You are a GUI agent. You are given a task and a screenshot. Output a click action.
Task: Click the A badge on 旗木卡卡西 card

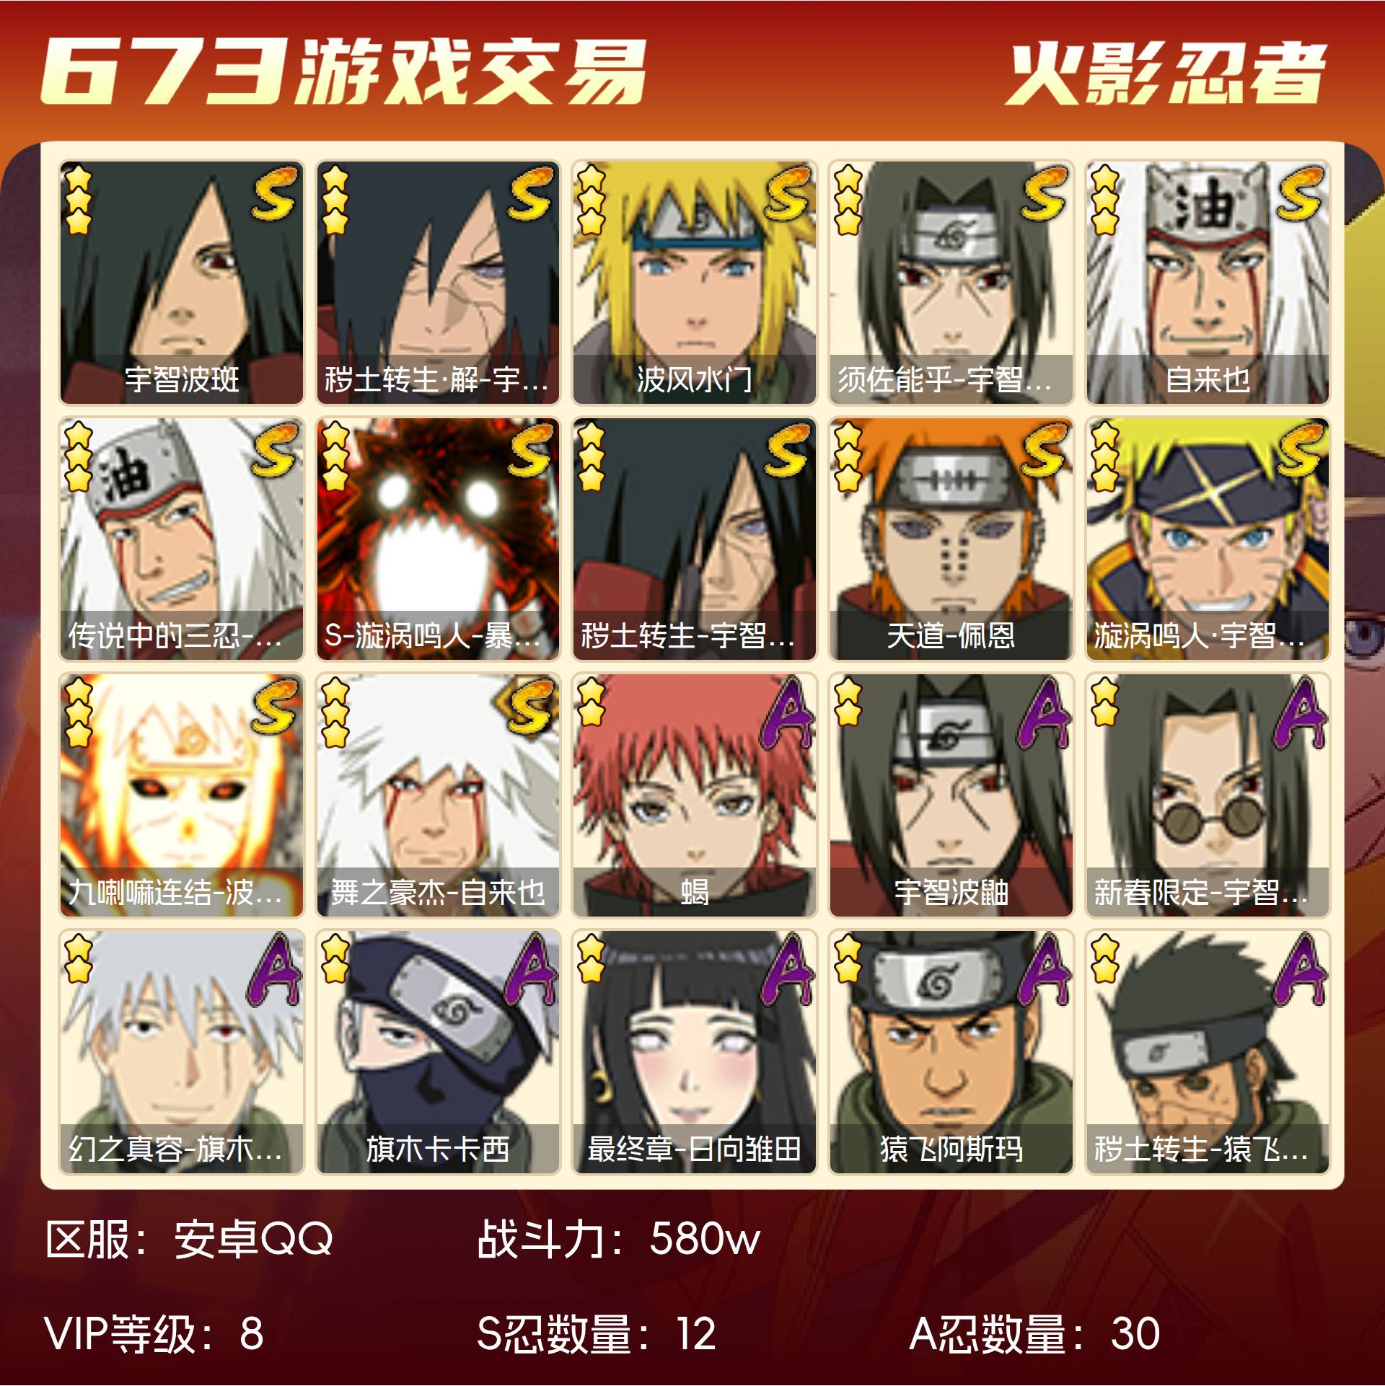pos(532,969)
